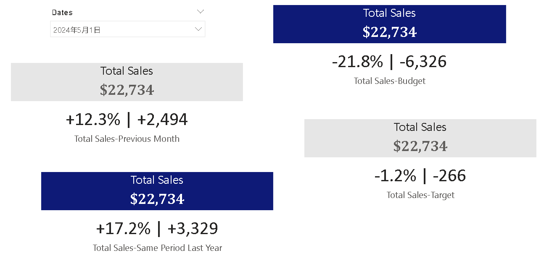Click the +17.2% year-over-year figure
Image resolution: width=544 pixels, height=266 pixels.
coord(123,228)
